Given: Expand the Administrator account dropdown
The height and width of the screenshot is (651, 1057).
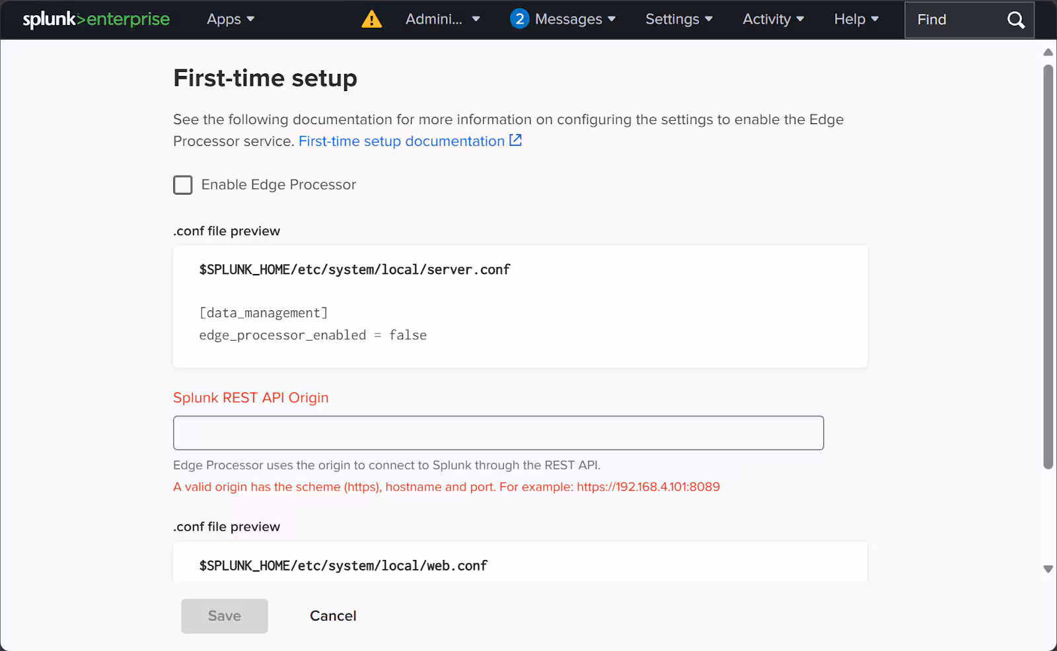Looking at the screenshot, I should click(x=442, y=19).
